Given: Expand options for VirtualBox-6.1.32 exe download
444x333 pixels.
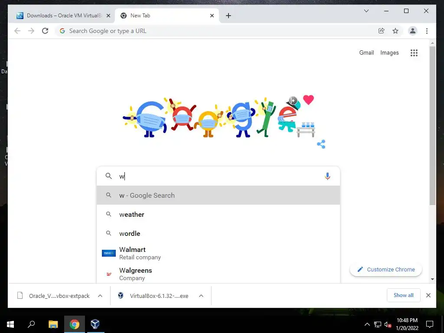Looking at the screenshot, I should click(201, 296).
